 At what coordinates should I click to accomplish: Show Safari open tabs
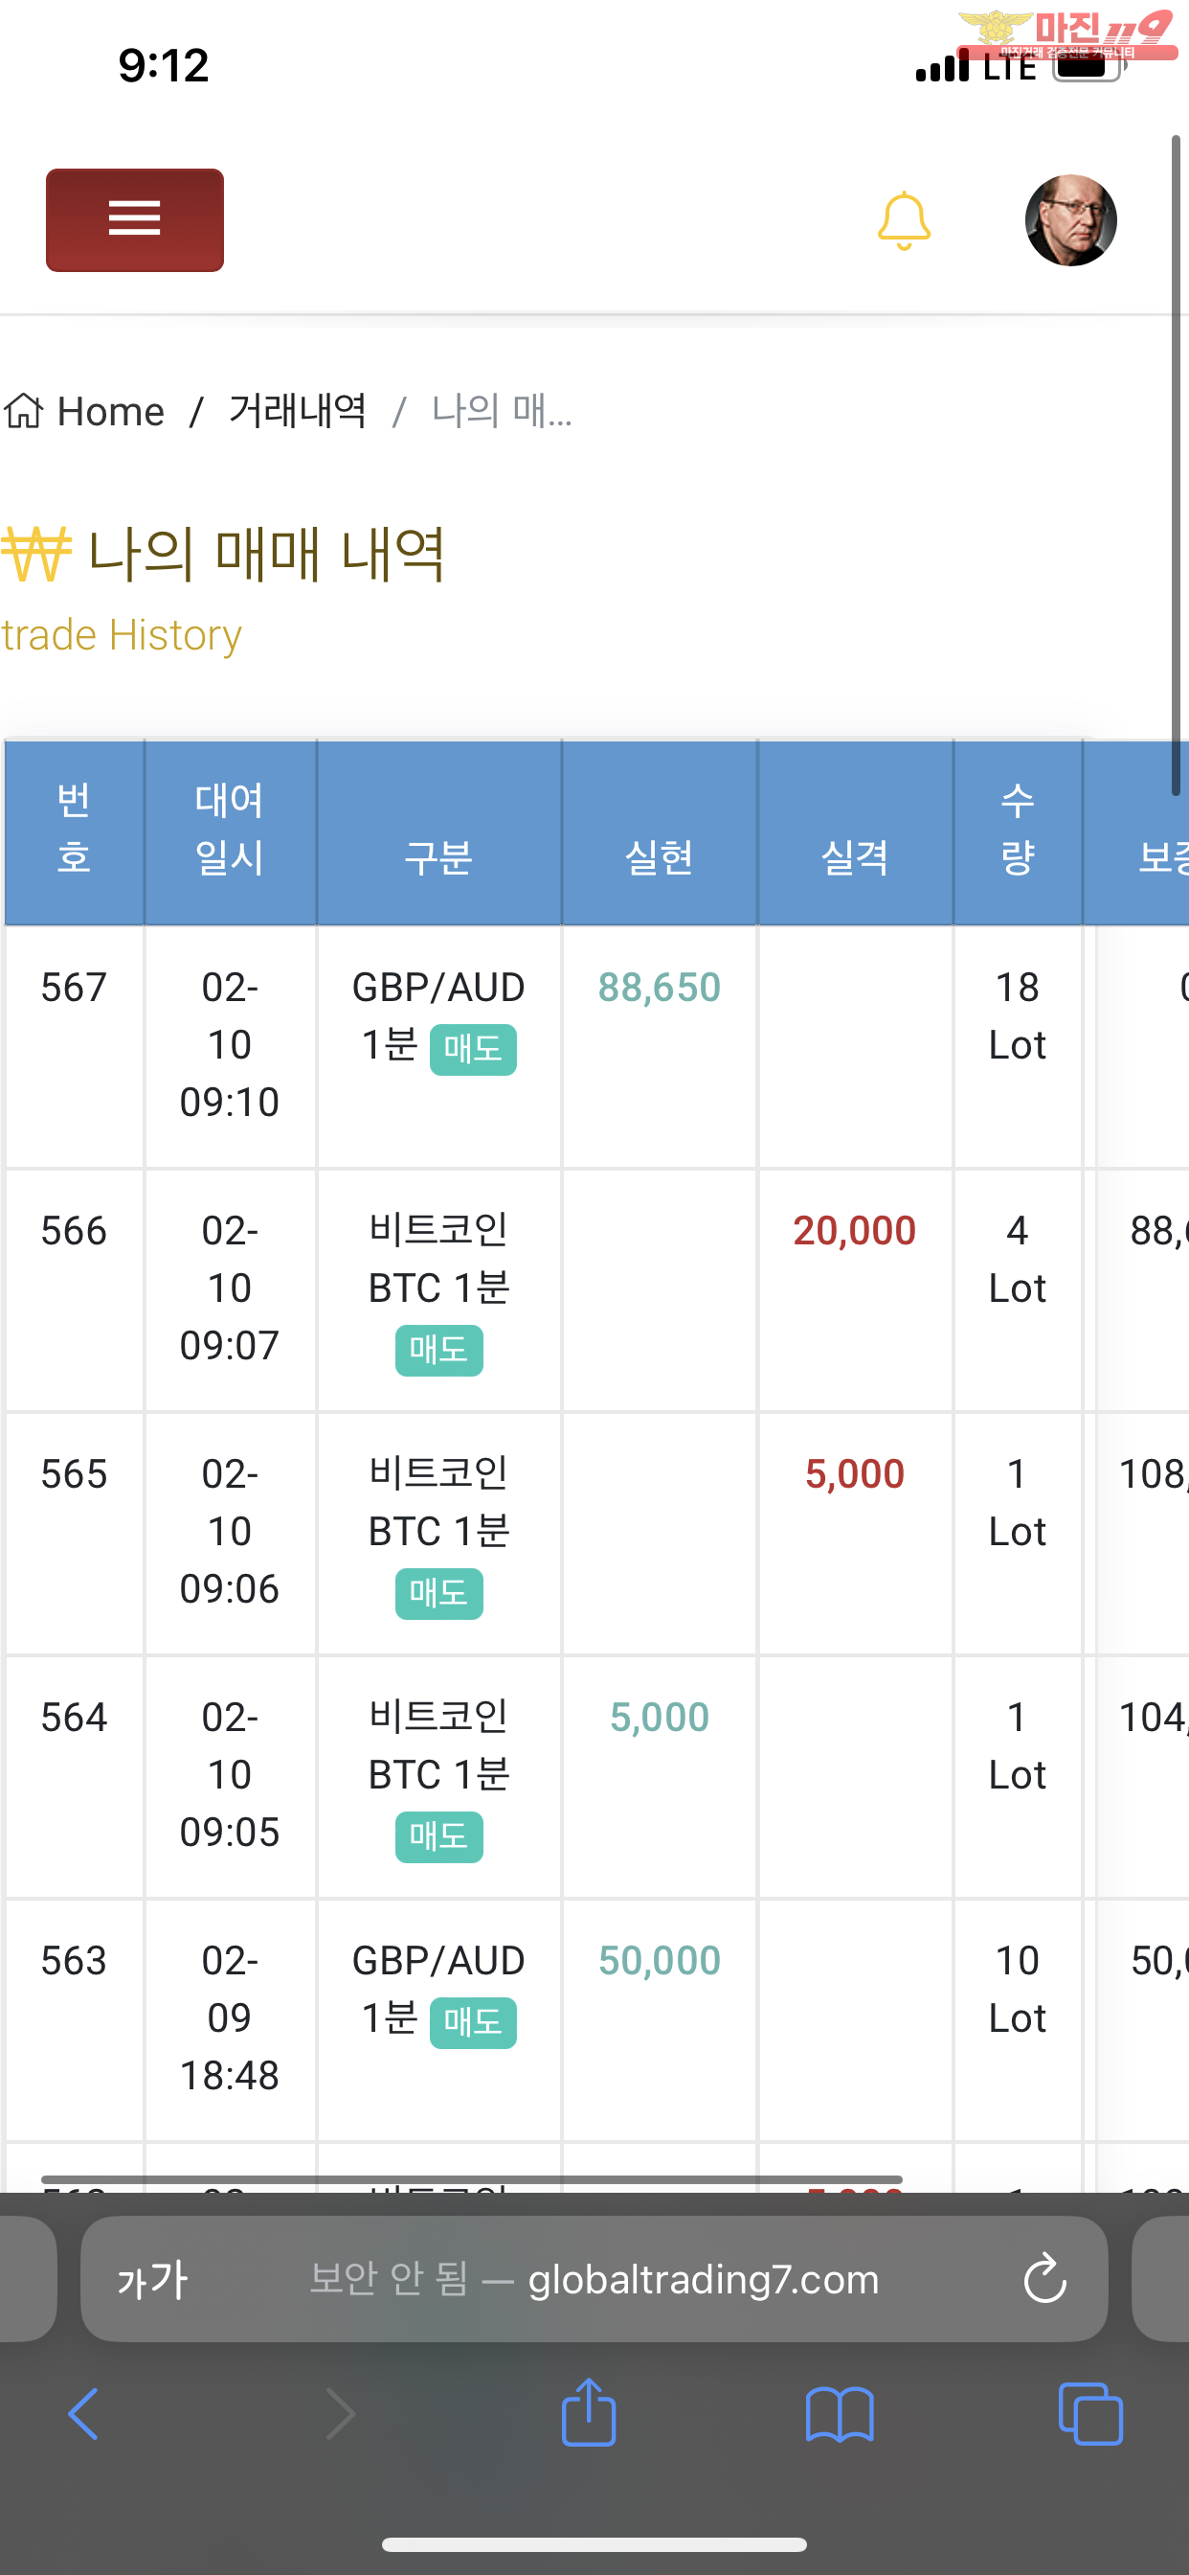tap(1090, 2414)
